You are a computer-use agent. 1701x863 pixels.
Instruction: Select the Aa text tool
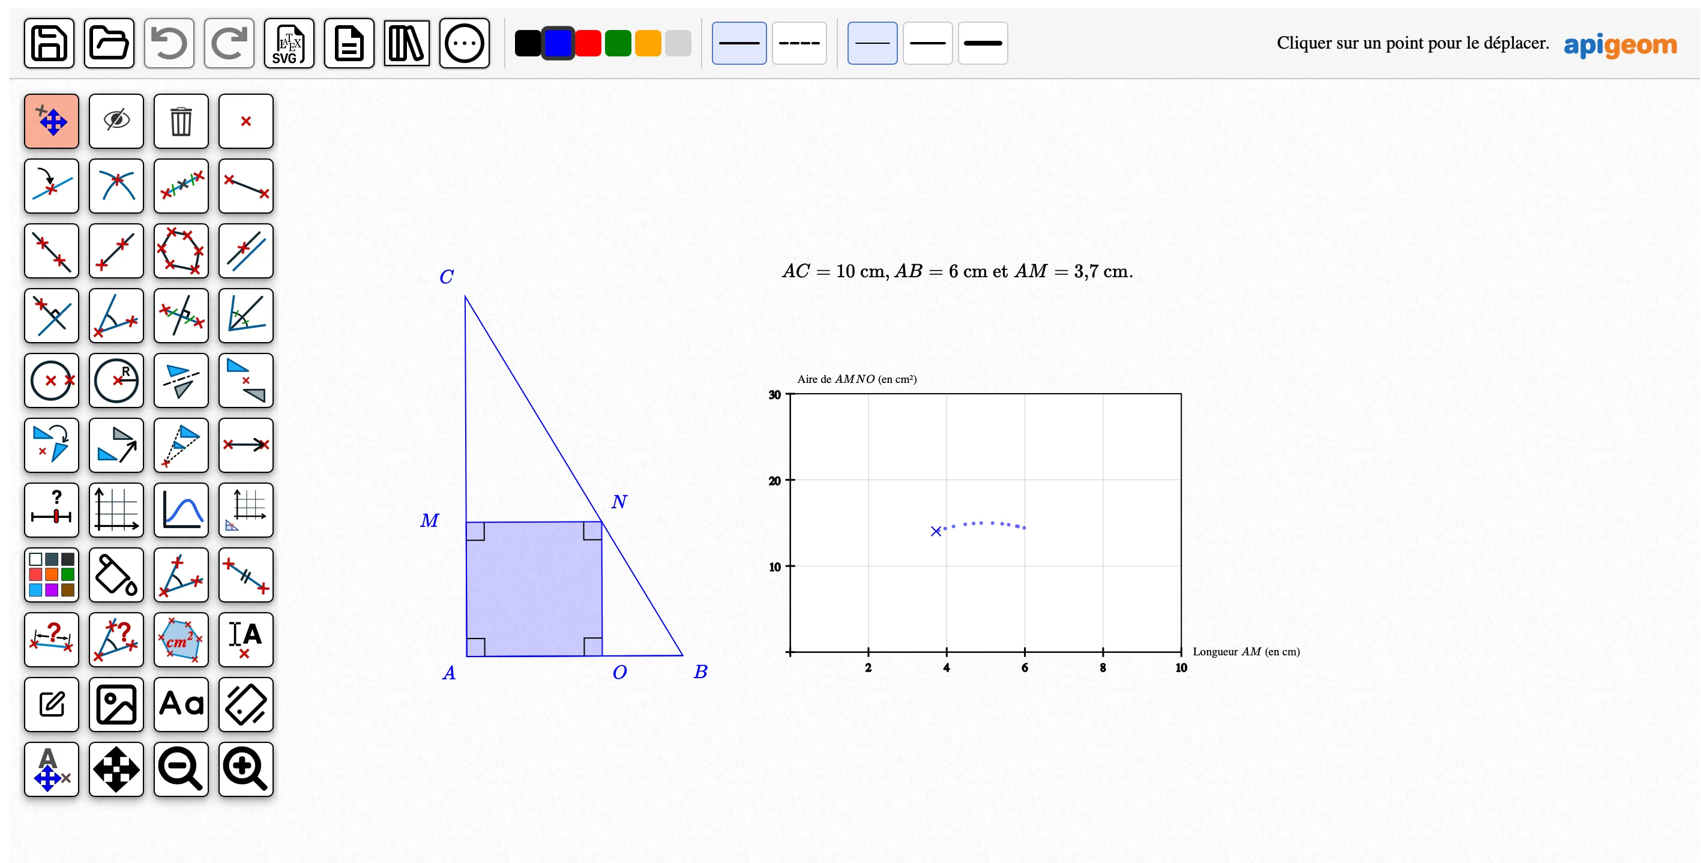pos(181,704)
